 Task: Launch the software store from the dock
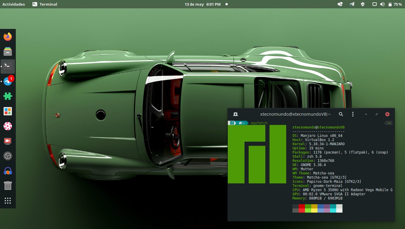(x=8, y=111)
